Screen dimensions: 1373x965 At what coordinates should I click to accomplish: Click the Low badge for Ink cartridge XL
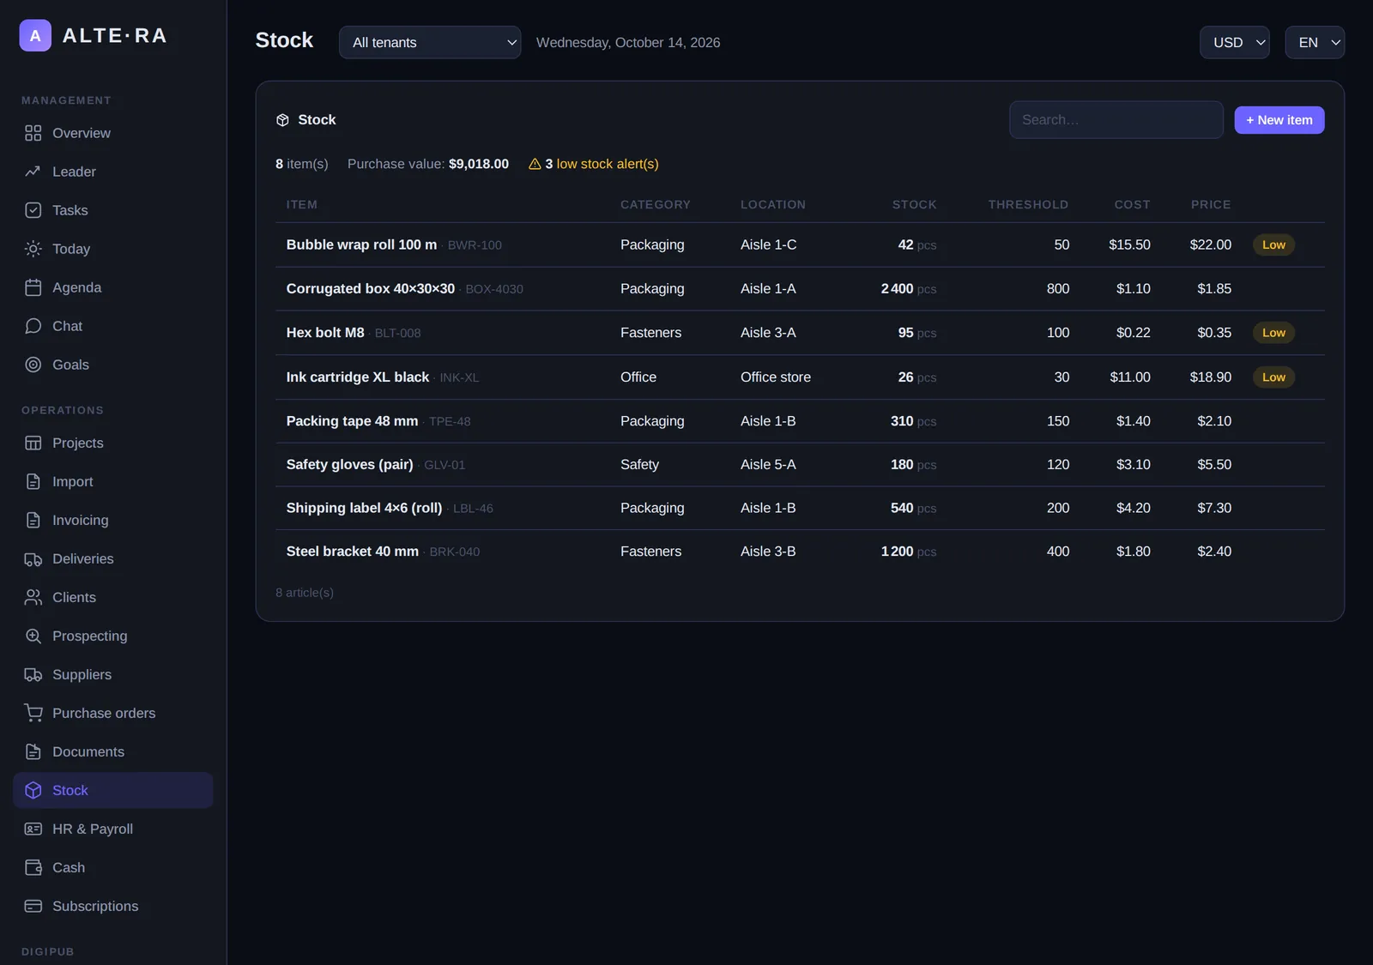click(x=1273, y=377)
